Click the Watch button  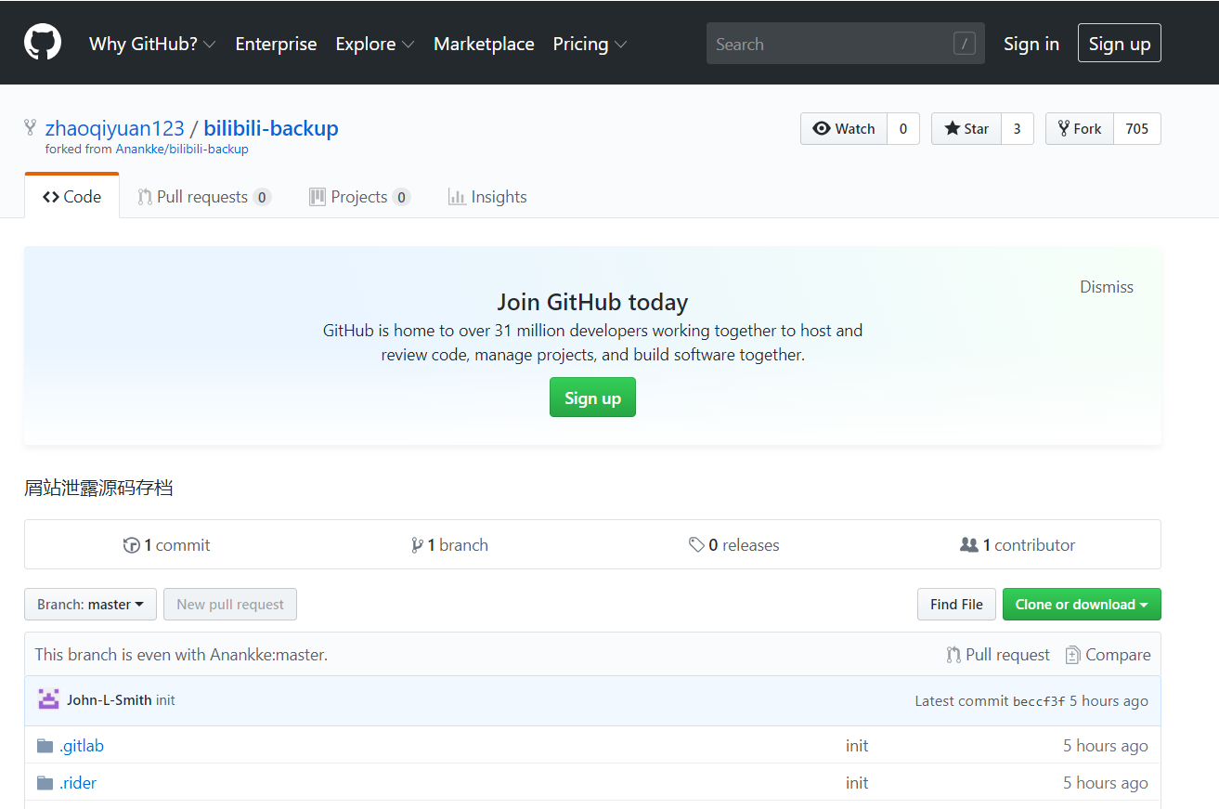click(844, 129)
